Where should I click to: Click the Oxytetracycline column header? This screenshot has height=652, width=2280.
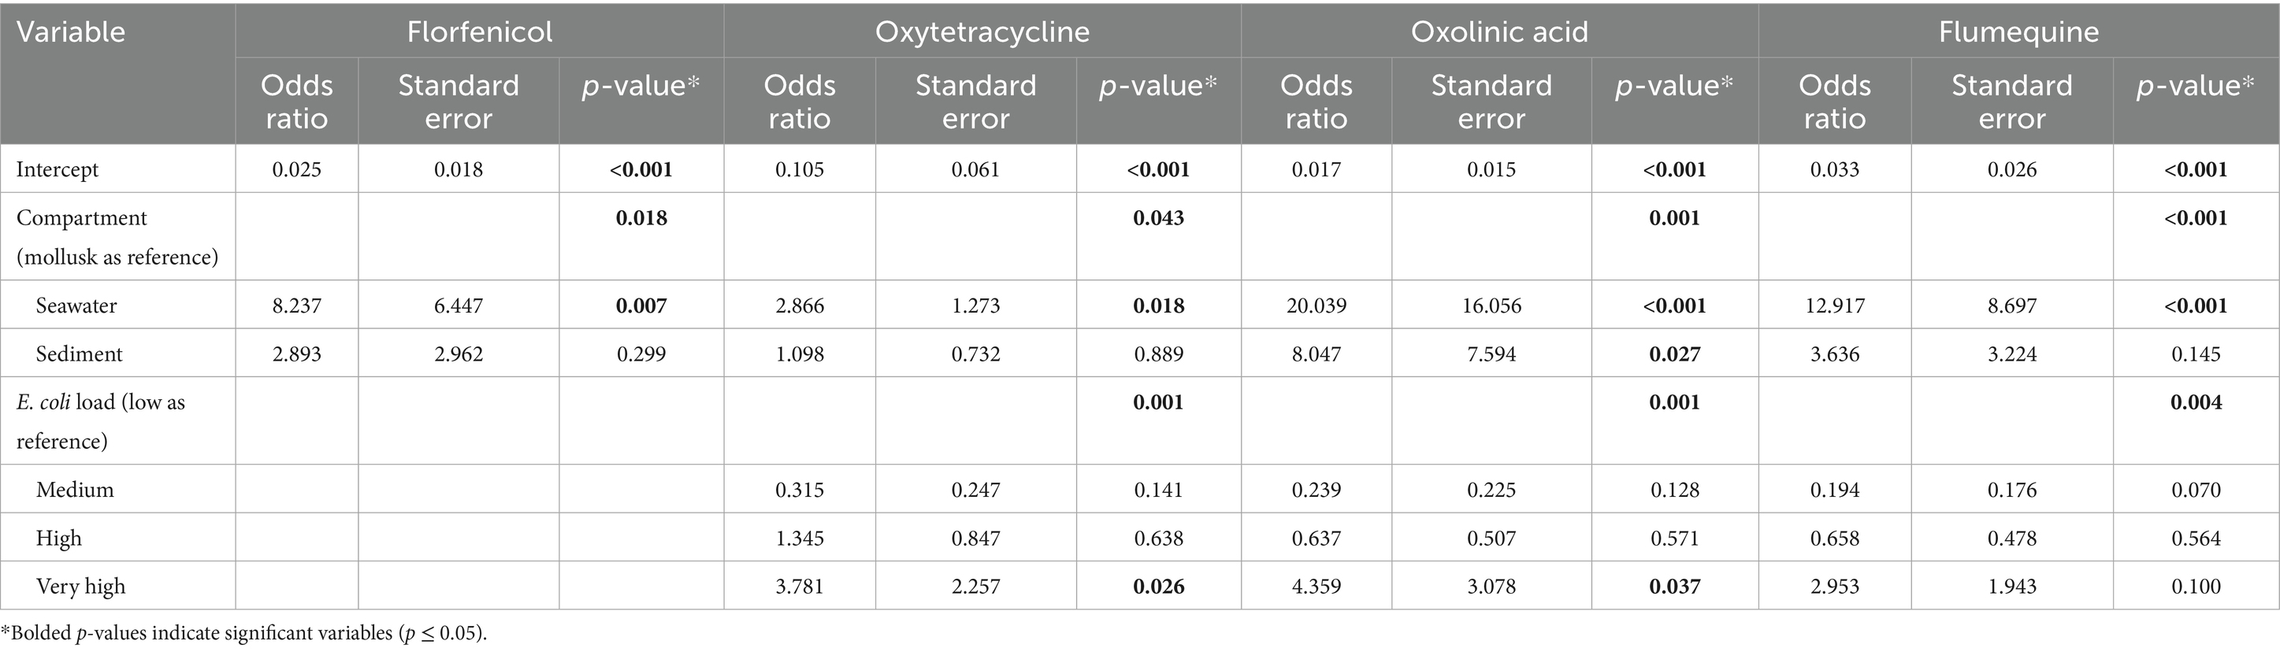pos(982,31)
